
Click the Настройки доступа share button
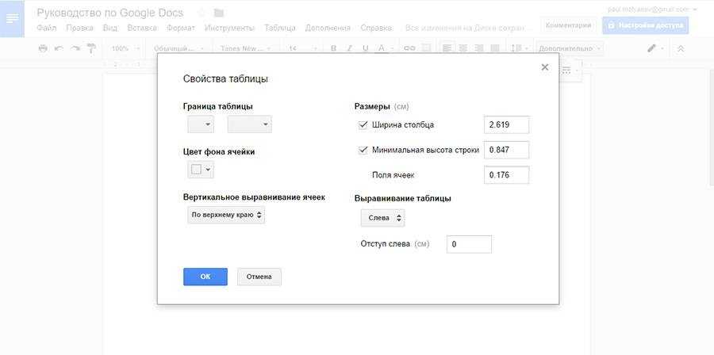pos(645,25)
